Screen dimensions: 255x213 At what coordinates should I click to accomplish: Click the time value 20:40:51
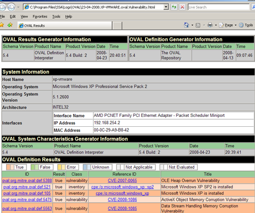coord(118,55)
